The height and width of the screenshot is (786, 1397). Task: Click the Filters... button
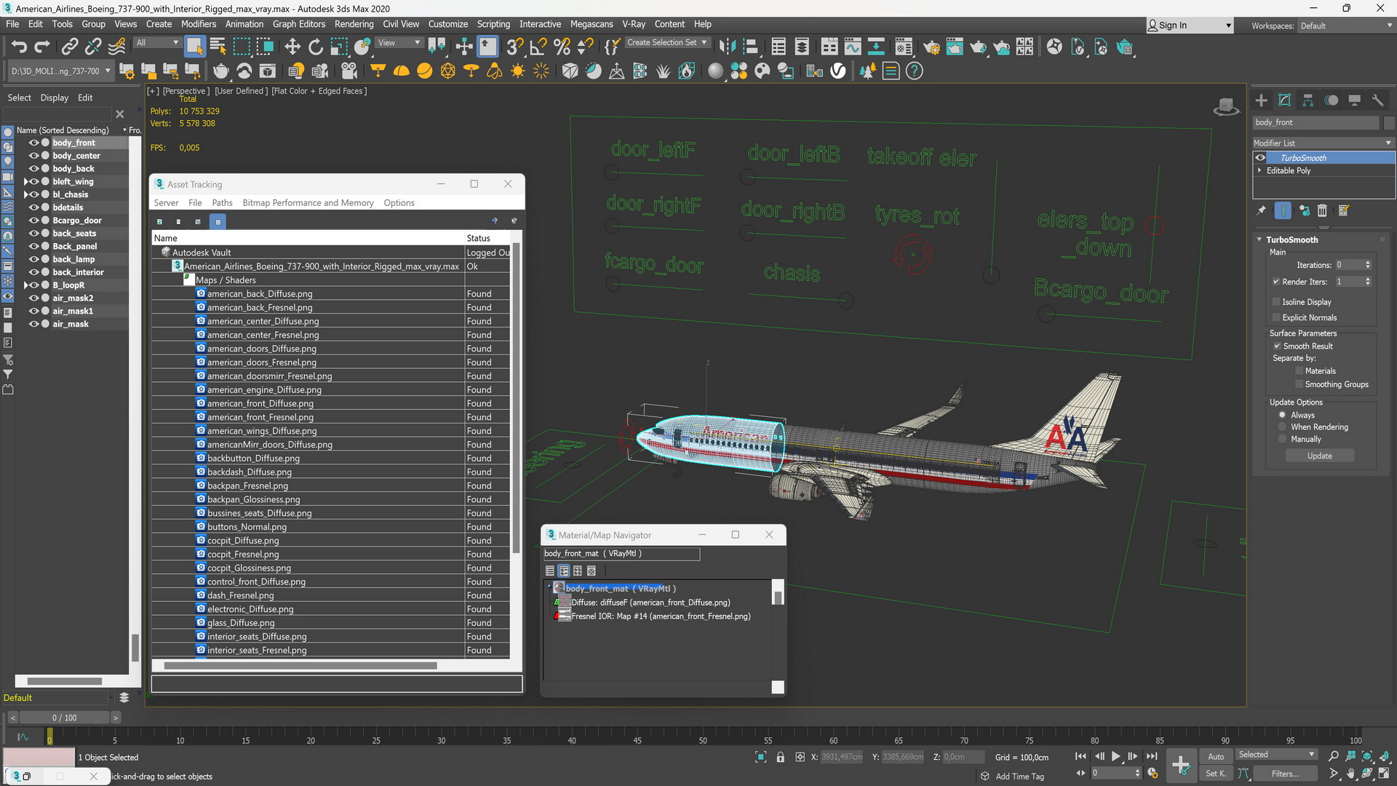pyautogui.click(x=1285, y=774)
